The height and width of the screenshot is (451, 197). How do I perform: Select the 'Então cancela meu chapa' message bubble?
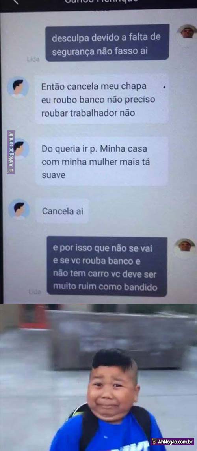pos(102,99)
